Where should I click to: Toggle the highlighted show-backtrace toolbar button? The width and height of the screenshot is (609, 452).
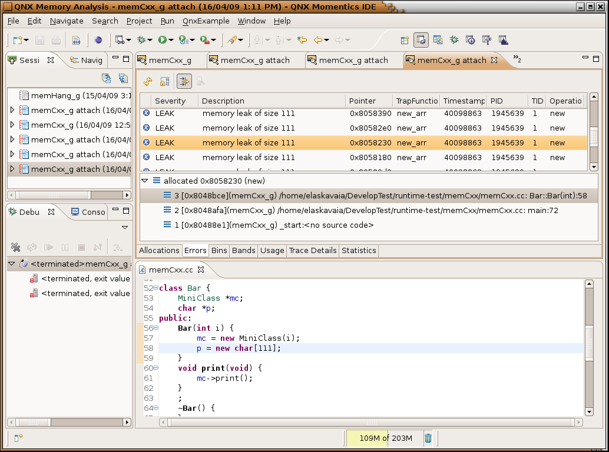point(184,82)
